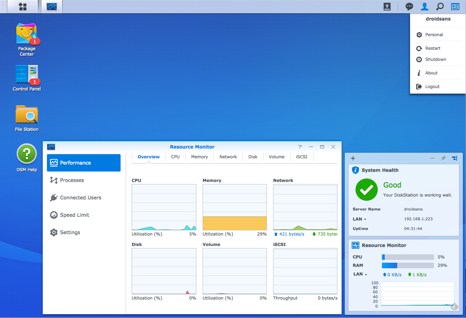The width and height of the screenshot is (466, 318).
Task: Click the Resource Monitor widget header icon
Action: [355, 245]
